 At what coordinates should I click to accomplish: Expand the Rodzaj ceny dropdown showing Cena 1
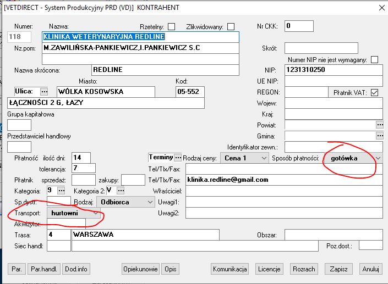[263, 158]
